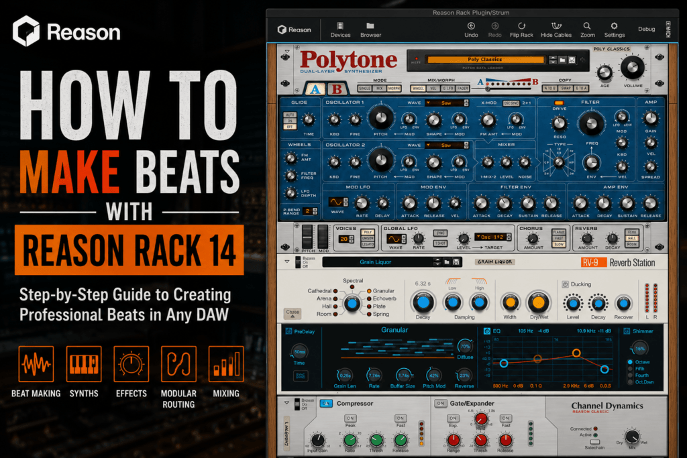The width and height of the screenshot is (687, 458).
Task: Click the low damping curve icon
Action: (x=453, y=281)
